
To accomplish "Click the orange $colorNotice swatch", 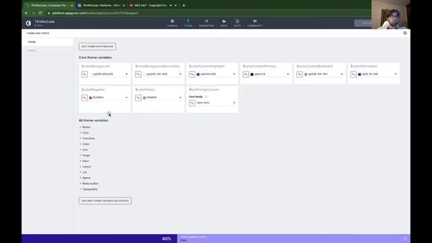I will pos(144,98).
